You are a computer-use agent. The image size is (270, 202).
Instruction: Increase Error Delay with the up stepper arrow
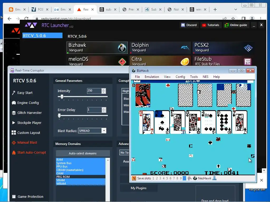point(104,109)
